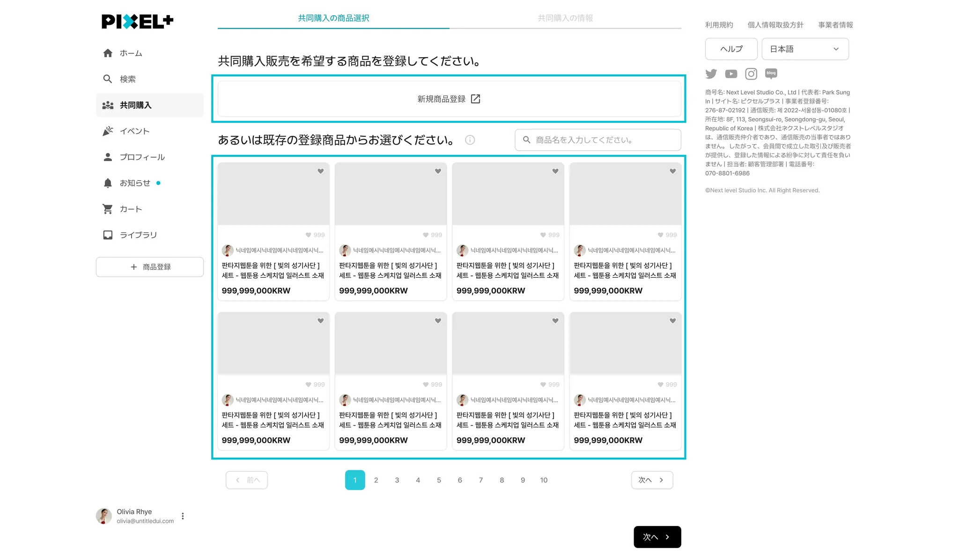959x556 pixels.
Task: Click the PIXEL+ logo
Action: [x=137, y=21]
